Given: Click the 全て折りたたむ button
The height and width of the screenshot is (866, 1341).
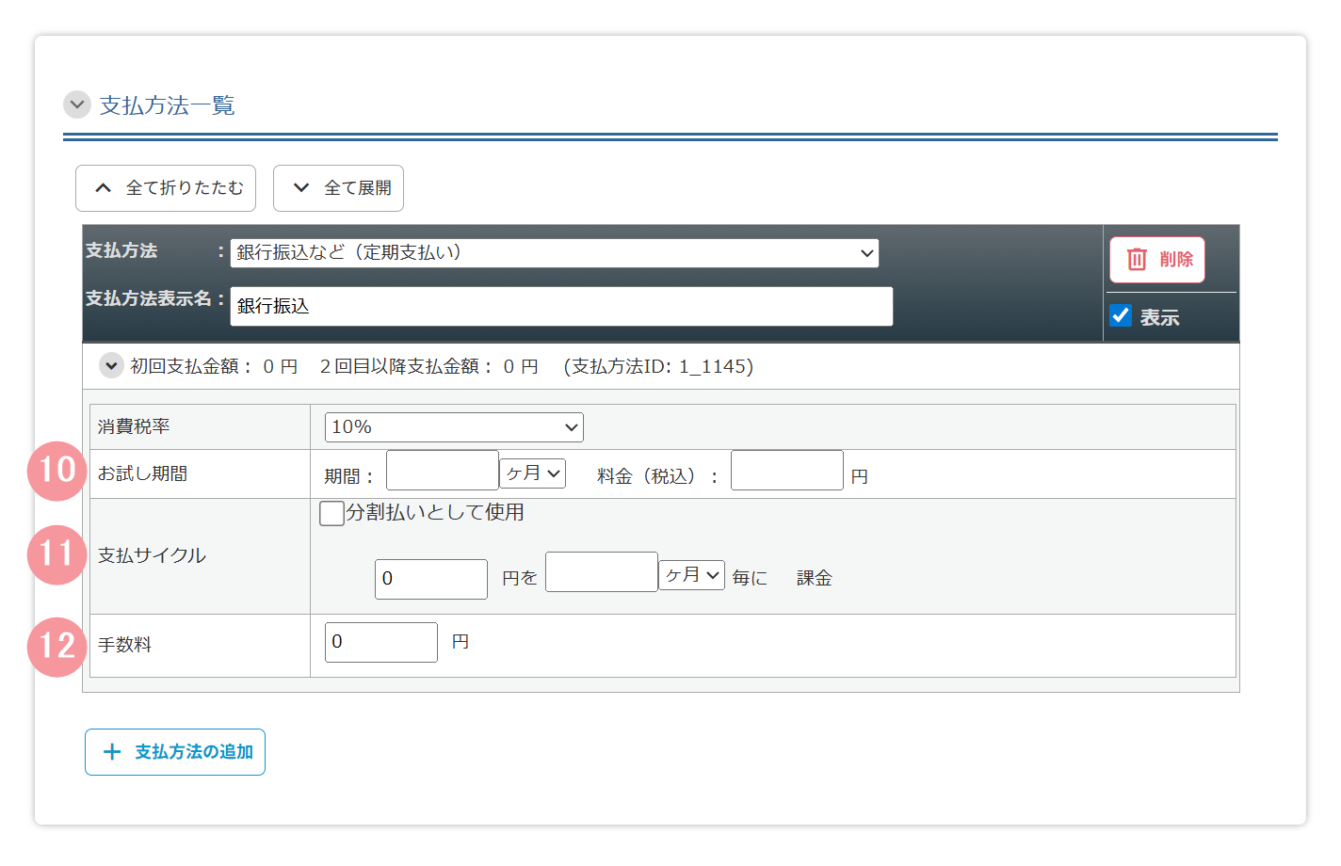Looking at the screenshot, I should coord(166,188).
